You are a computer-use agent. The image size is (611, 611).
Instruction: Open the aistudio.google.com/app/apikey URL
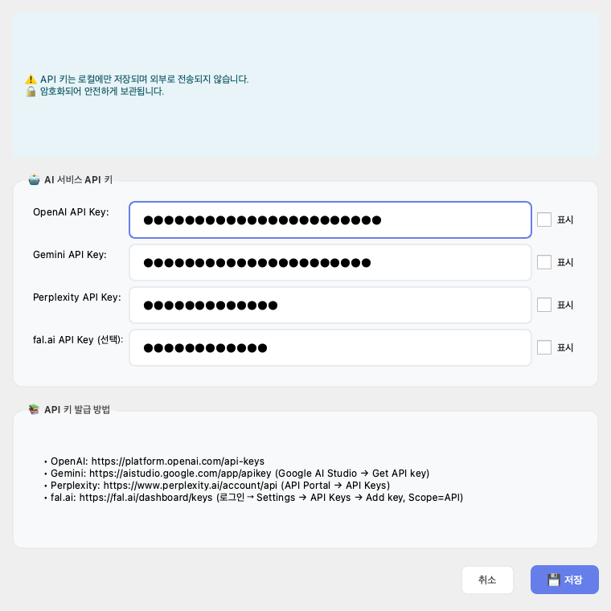pyautogui.click(x=181, y=474)
